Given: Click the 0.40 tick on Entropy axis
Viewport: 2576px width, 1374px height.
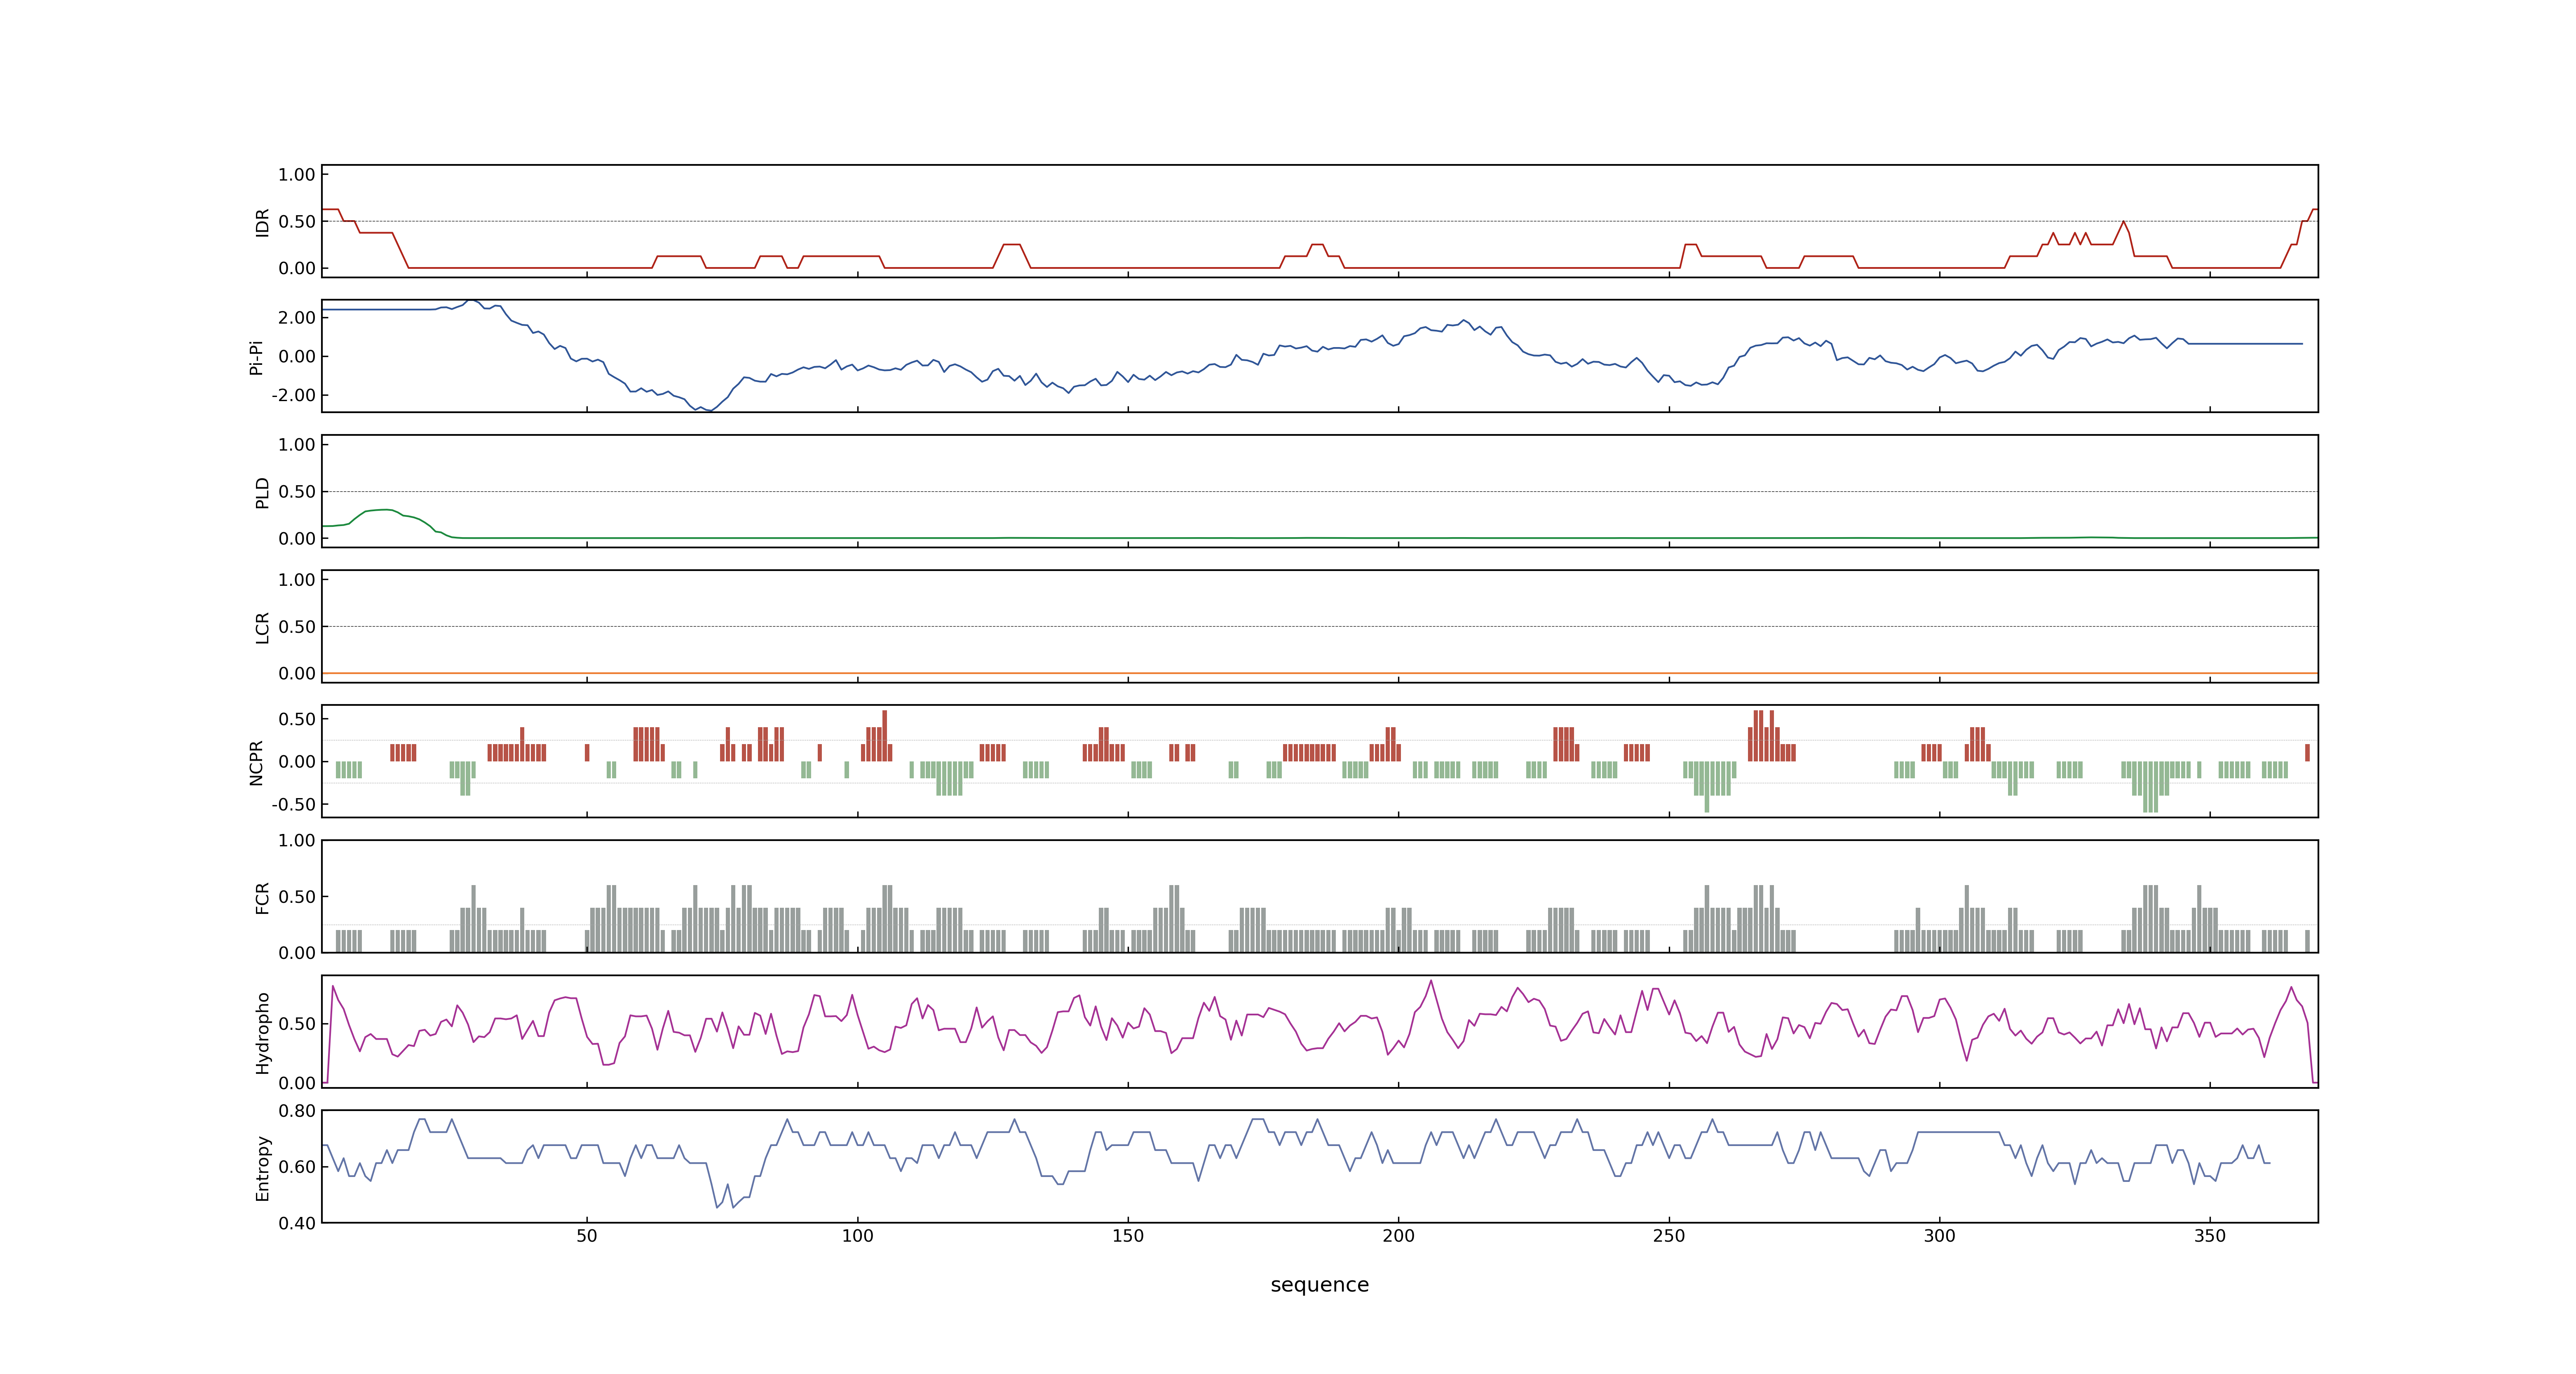Looking at the screenshot, I should click(x=297, y=1223).
